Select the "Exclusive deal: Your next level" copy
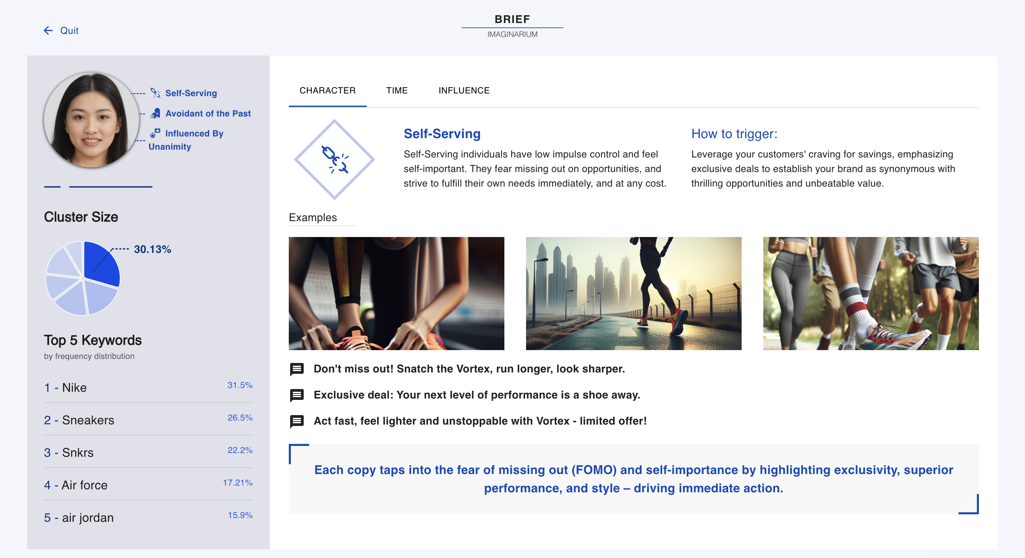 (x=477, y=395)
